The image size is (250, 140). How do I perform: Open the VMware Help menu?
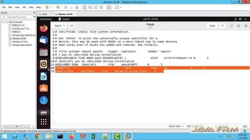point(39,7)
